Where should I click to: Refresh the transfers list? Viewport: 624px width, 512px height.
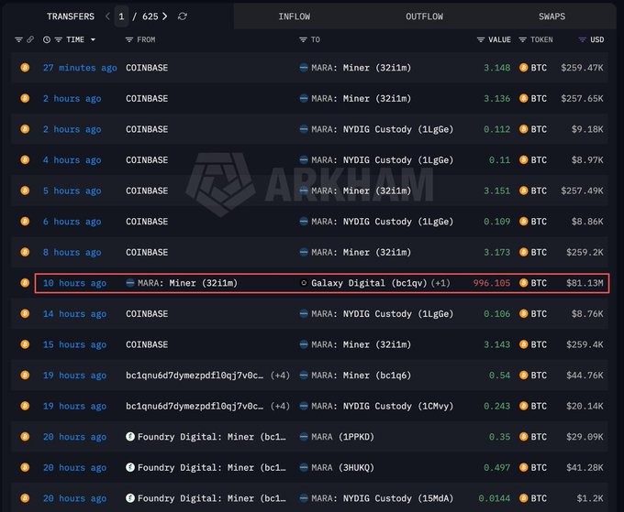183,16
